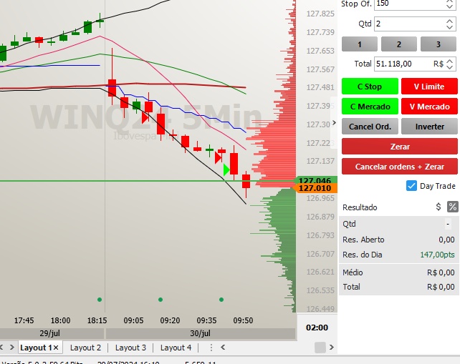Click the 126.707 price axis label
The width and height of the screenshot is (460, 364).
320,254
